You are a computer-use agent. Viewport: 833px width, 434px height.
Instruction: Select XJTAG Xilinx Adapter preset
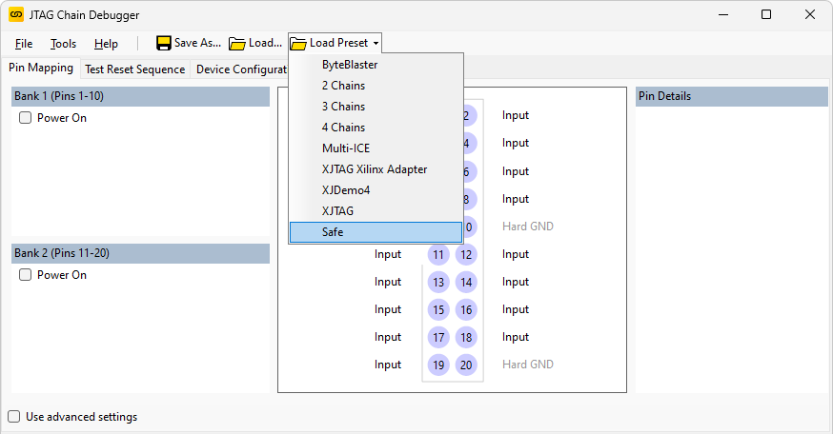pos(375,169)
